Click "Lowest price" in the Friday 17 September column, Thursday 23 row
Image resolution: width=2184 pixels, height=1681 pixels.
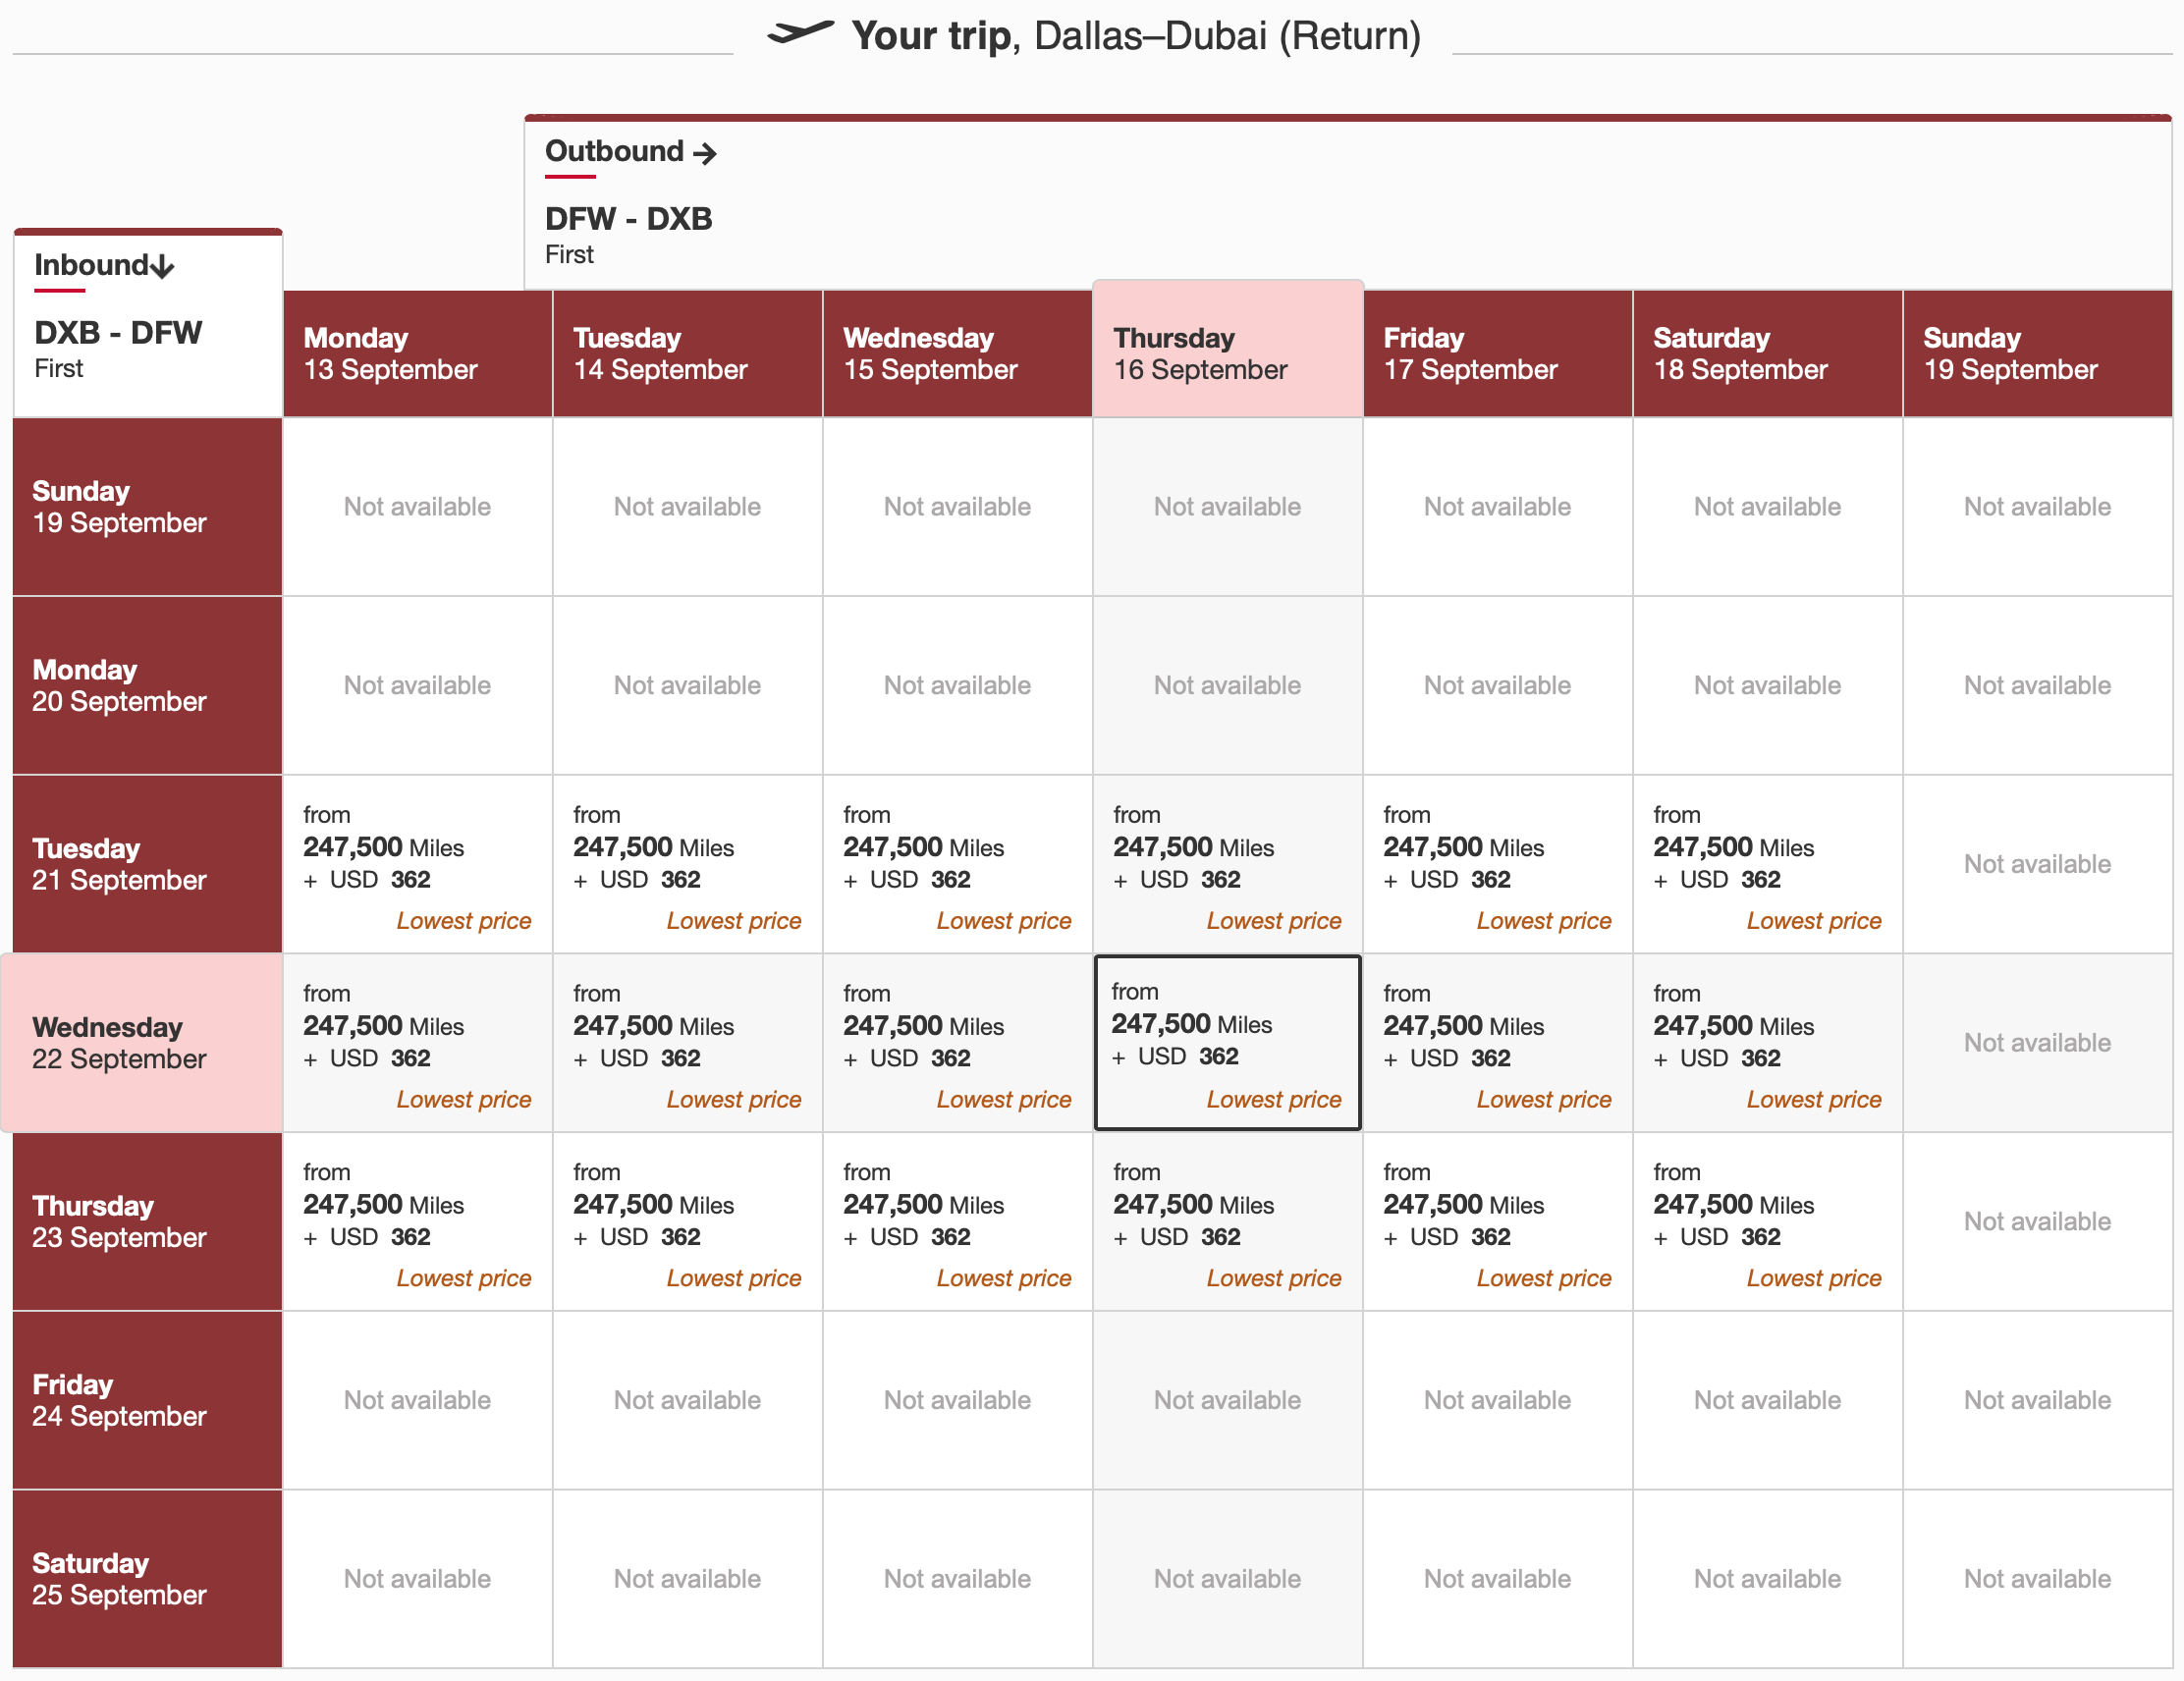pyautogui.click(x=1543, y=1277)
